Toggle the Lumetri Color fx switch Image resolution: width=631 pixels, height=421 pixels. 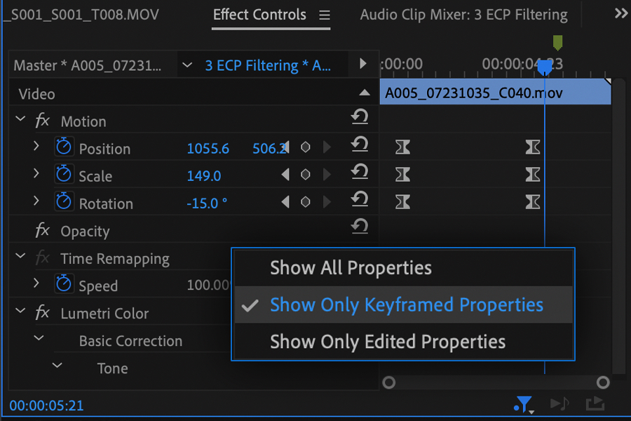coord(42,313)
